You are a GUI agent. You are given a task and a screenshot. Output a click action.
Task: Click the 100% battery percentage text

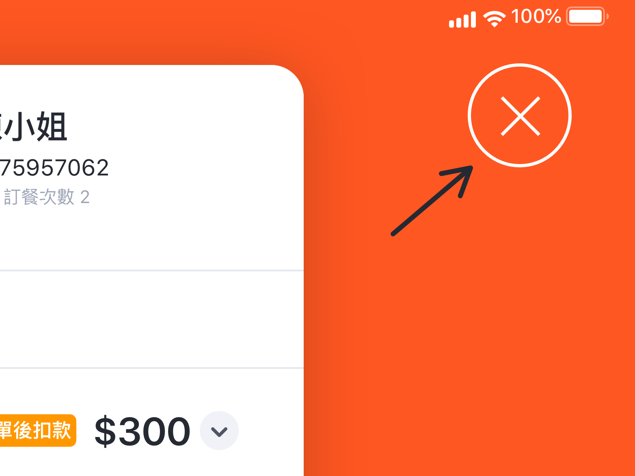(x=536, y=17)
